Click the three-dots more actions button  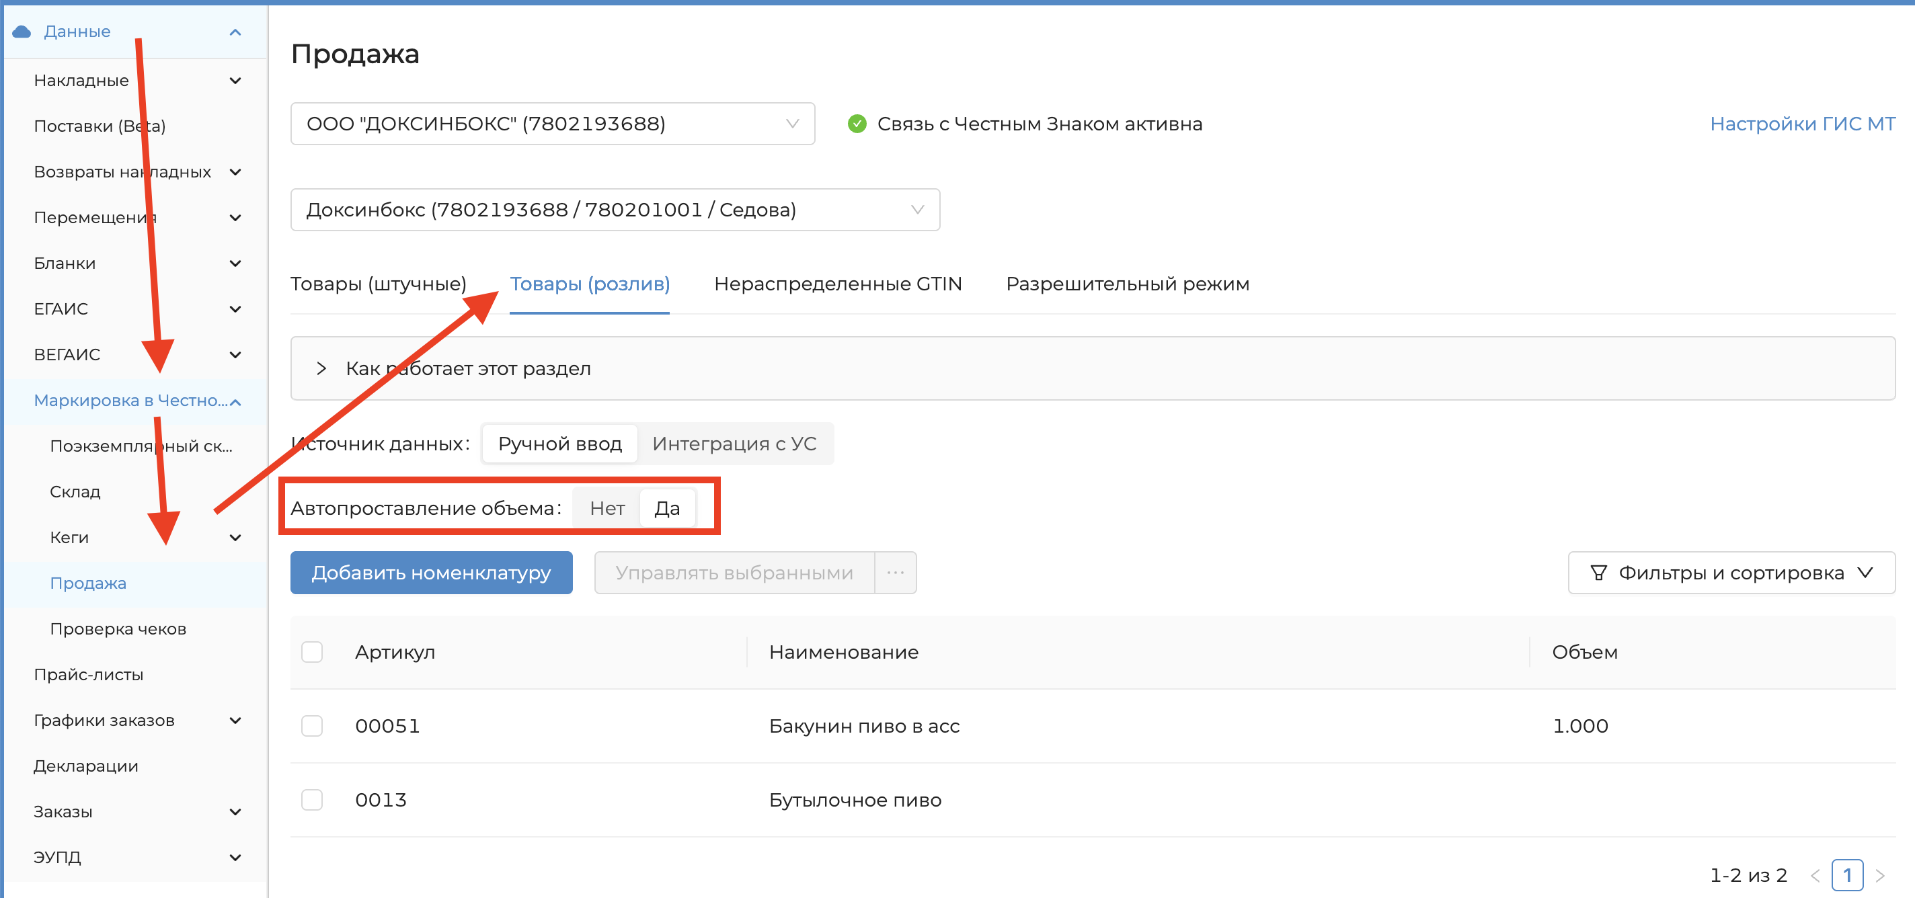pyautogui.click(x=895, y=573)
